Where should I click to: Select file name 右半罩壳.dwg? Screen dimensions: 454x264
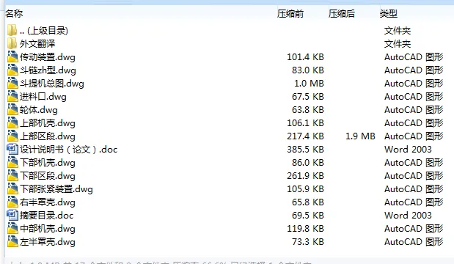48,202
